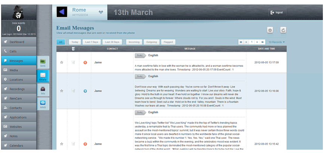Click the refresh icon button
Viewport: 324px width, 153px height.
pyautogui.click(x=283, y=30)
